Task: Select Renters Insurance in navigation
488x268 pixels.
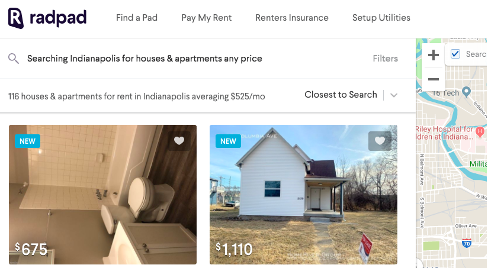Action: click(x=292, y=18)
